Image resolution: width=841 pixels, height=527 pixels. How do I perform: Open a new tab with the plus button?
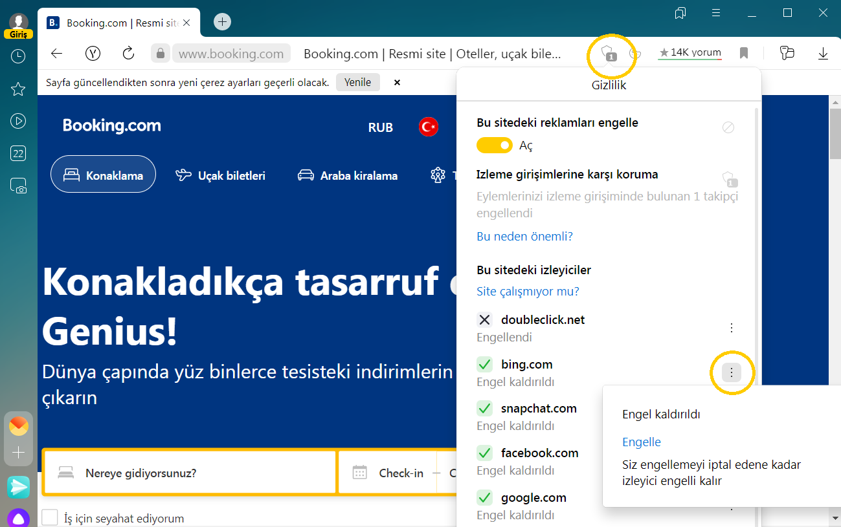[222, 21]
